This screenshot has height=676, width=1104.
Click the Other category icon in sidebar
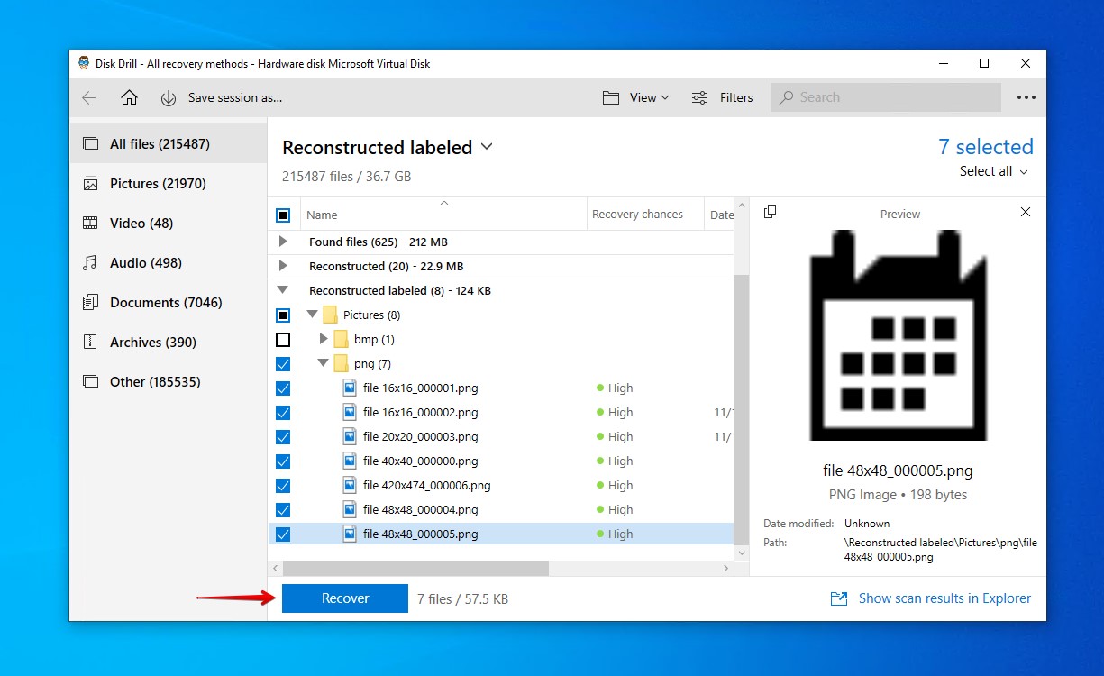(90, 382)
